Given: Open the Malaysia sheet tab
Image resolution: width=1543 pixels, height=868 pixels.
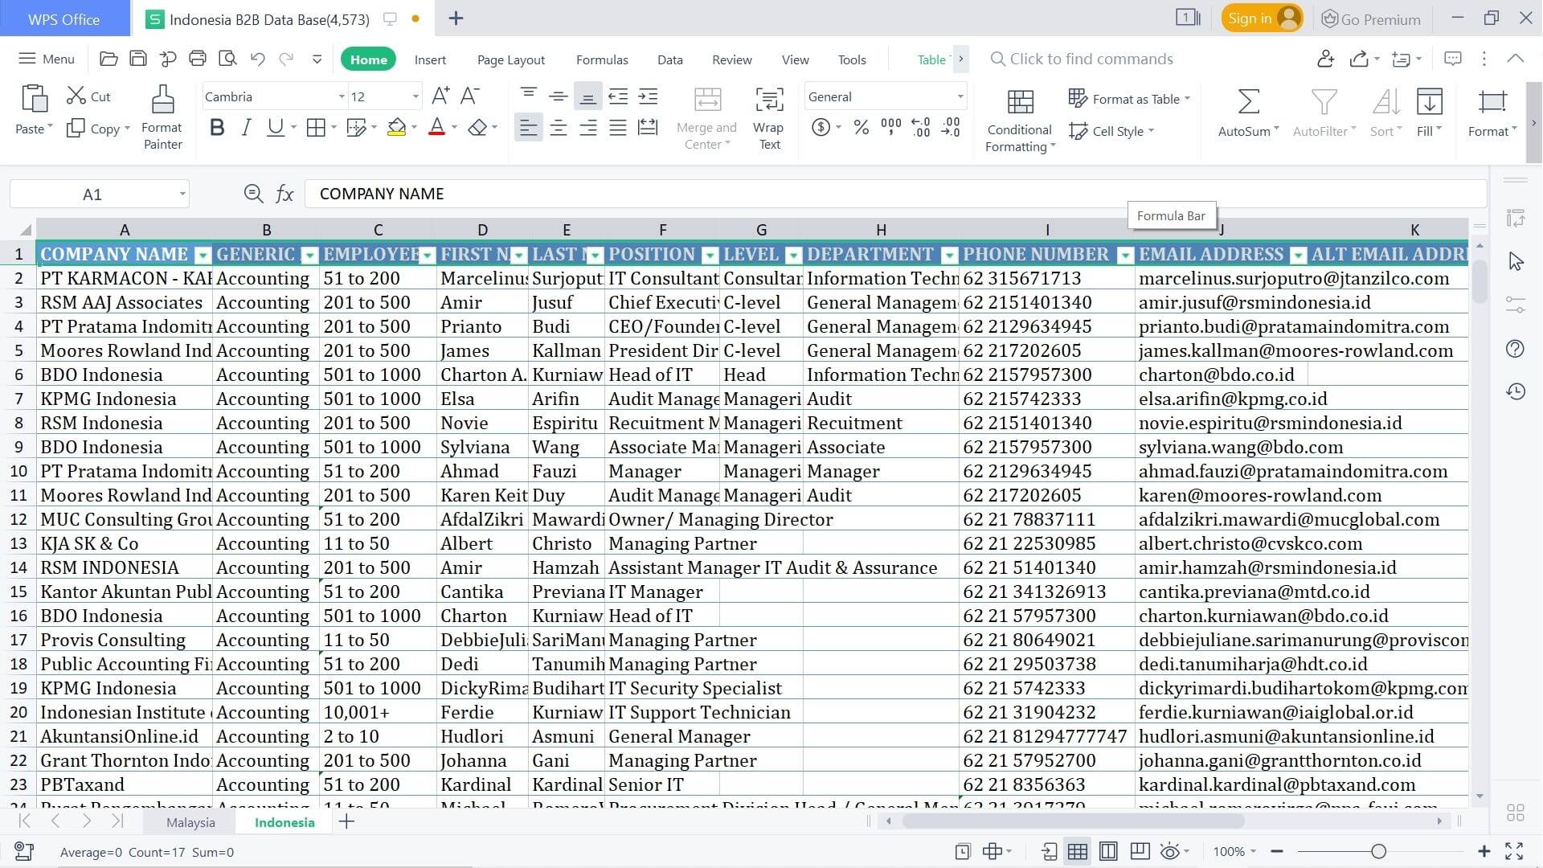Looking at the screenshot, I should coord(190,821).
